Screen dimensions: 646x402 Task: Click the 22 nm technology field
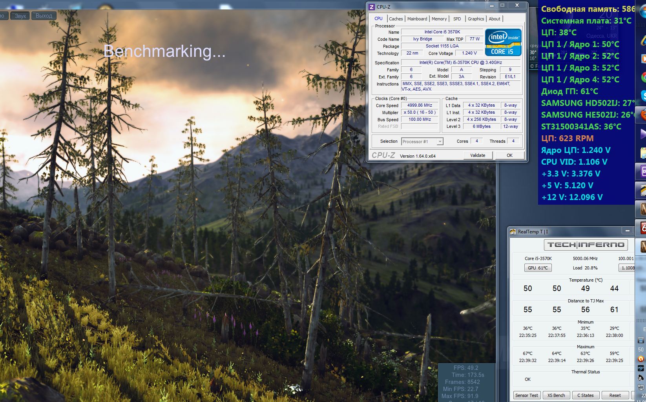412,53
